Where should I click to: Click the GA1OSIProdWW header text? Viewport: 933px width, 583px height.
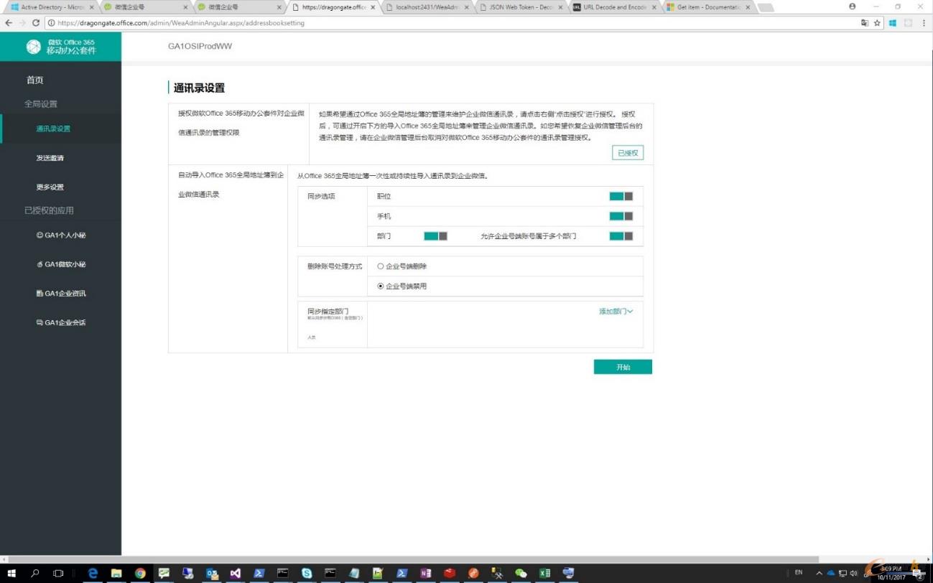[200, 47]
